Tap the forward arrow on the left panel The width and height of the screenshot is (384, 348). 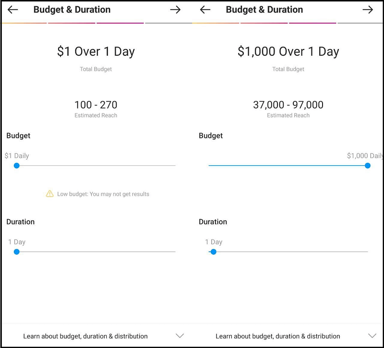click(x=175, y=10)
